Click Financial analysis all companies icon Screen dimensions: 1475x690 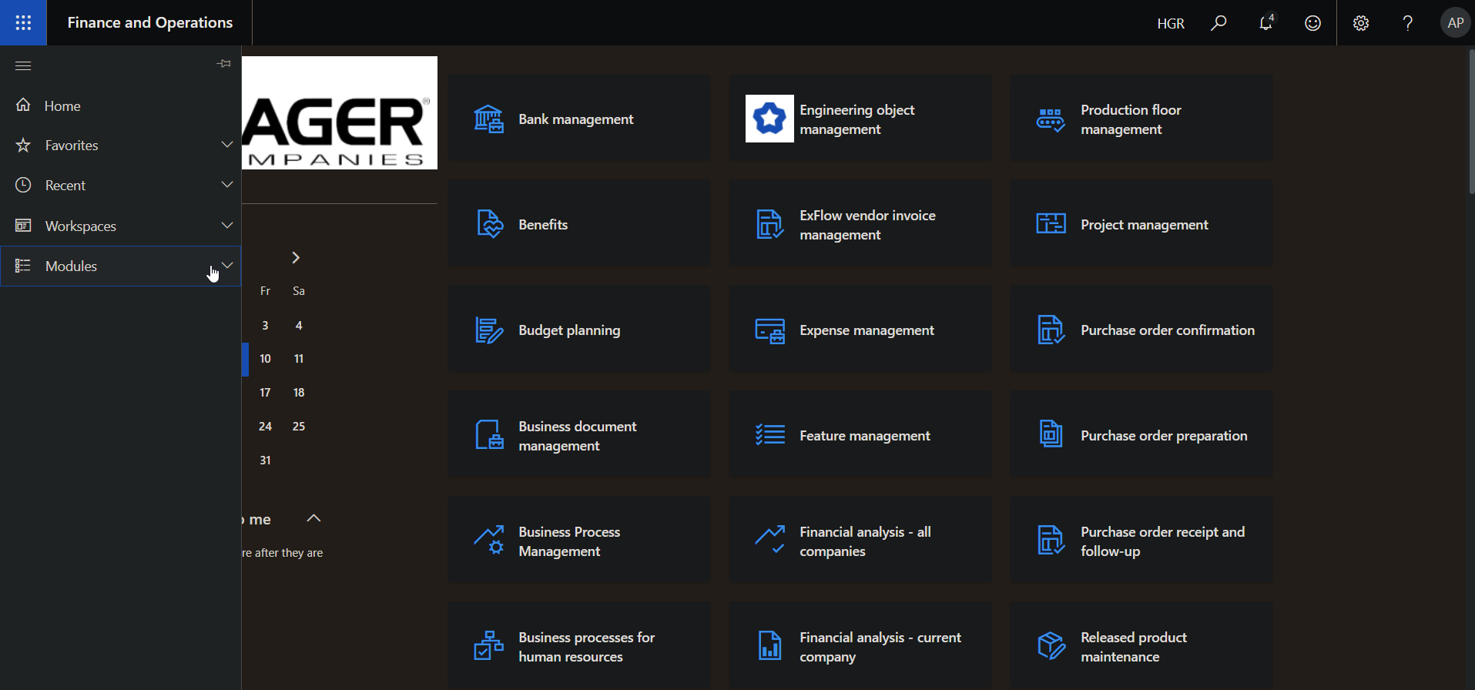point(769,541)
